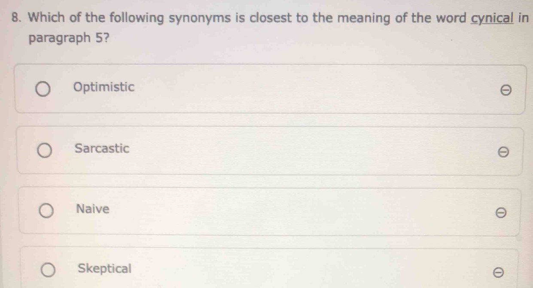Select the Skeptical radio button
Image resolution: width=533 pixels, height=288 pixels.
point(48,271)
